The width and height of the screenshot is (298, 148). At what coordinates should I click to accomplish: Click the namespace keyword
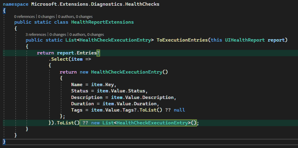pos(16,4)
